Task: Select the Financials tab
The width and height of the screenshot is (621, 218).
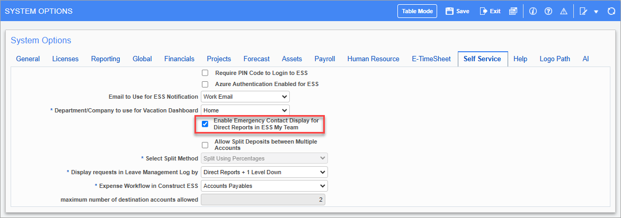Action: [x=180, y=59]
